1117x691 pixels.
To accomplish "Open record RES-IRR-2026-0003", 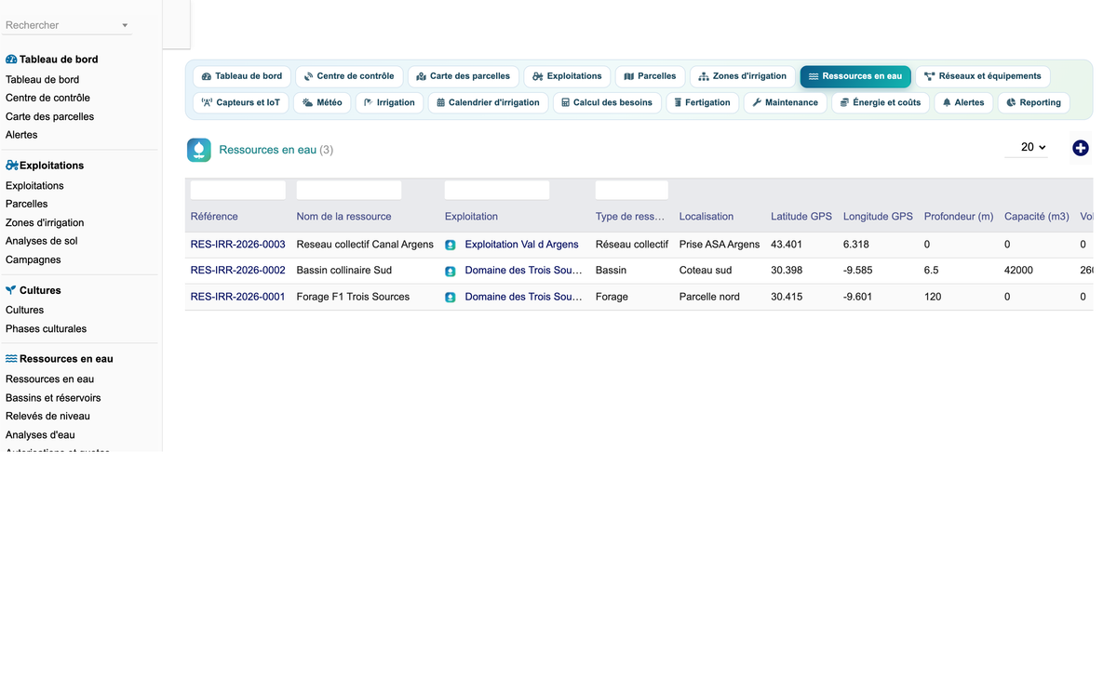I will 237,245.
